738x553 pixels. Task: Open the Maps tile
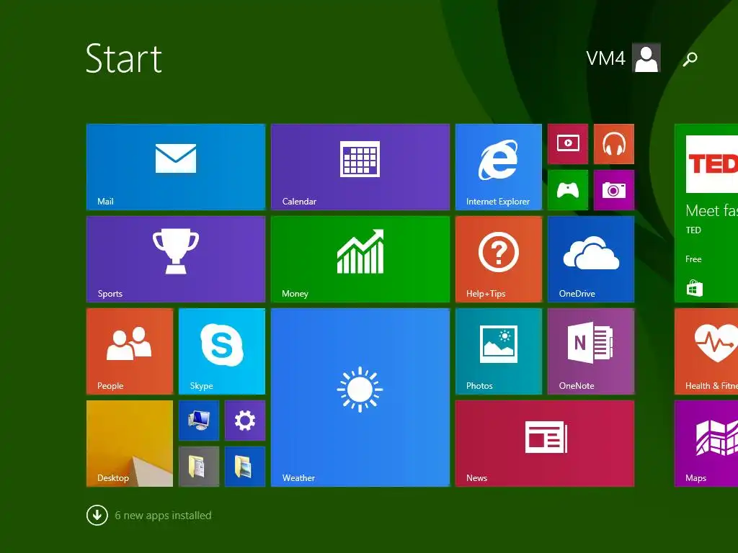coord(706,444)
